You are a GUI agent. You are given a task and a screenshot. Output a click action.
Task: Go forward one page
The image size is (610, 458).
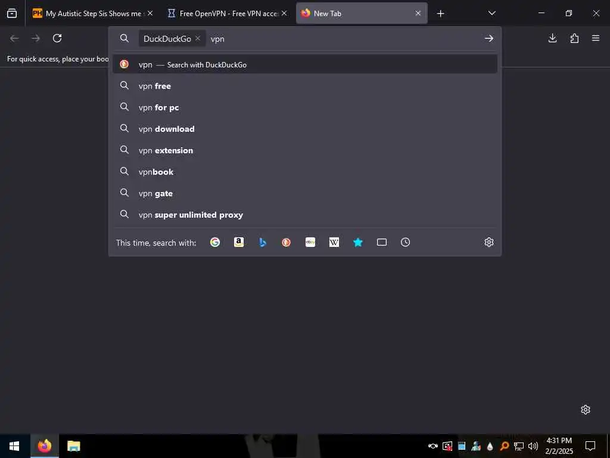click(36, 38)
